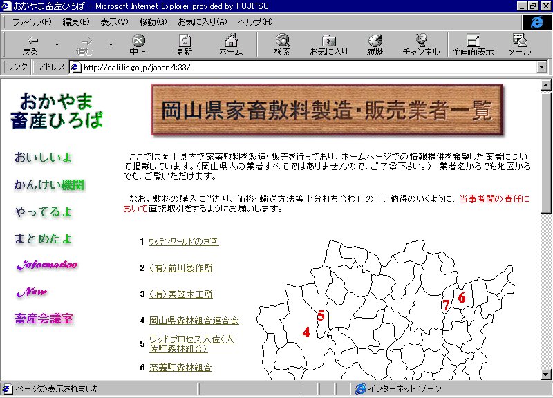
Task: Open the ウッディワールドのざき link
Action: coord(183,242)
